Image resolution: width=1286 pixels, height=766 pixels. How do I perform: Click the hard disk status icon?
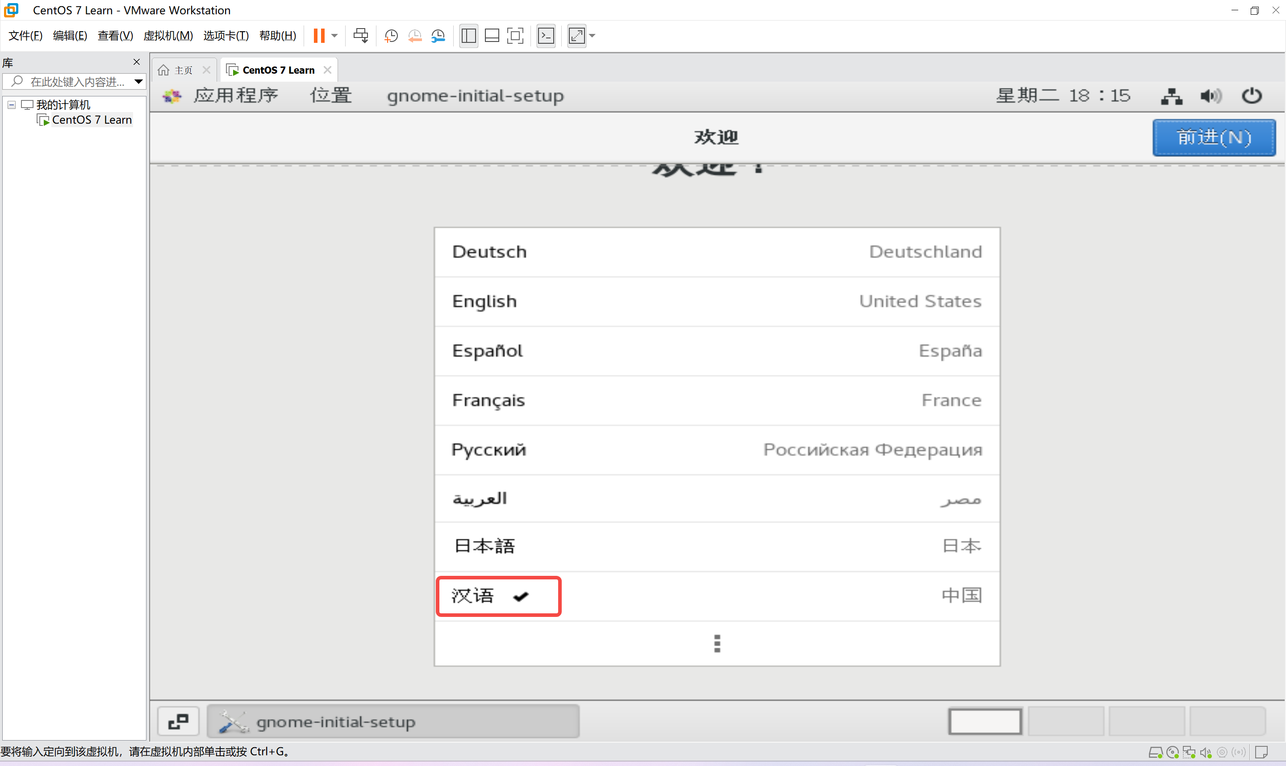click(1155, 753)
